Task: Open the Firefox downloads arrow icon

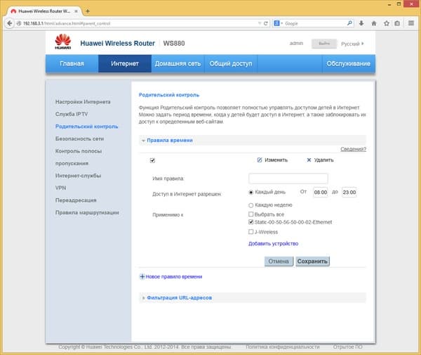Action: 361,23
